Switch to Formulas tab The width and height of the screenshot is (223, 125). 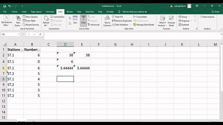(x=50, y=12)
